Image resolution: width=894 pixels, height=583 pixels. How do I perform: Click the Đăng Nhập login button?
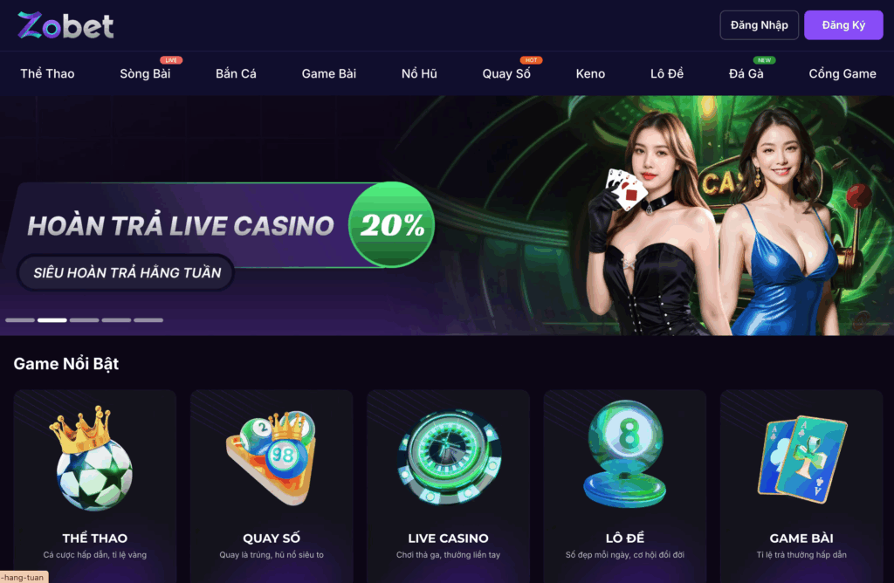point(759,25)
